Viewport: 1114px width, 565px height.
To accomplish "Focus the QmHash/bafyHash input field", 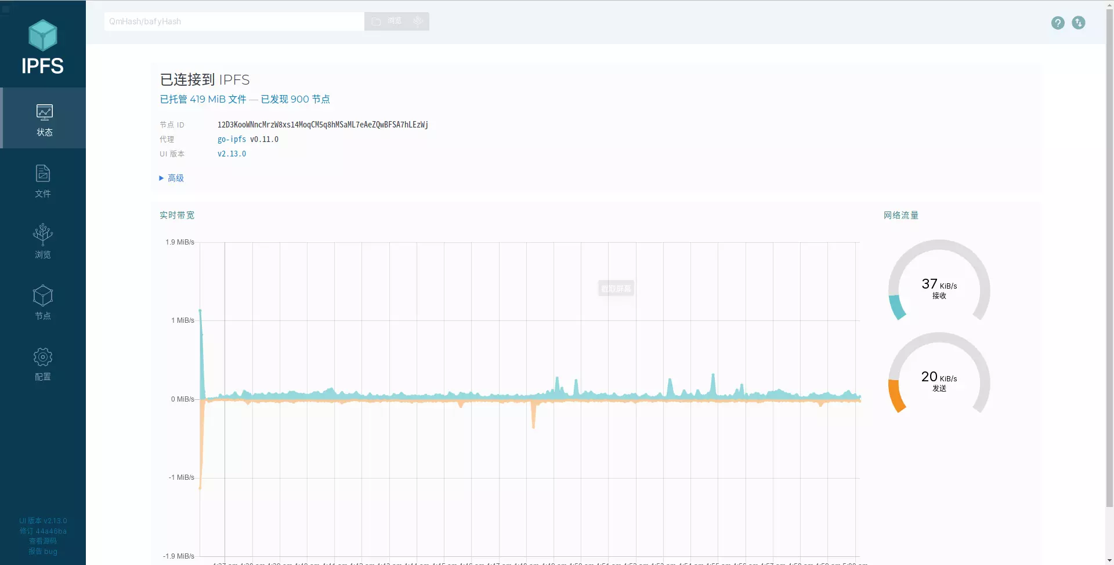I will (x=234, y=21).
